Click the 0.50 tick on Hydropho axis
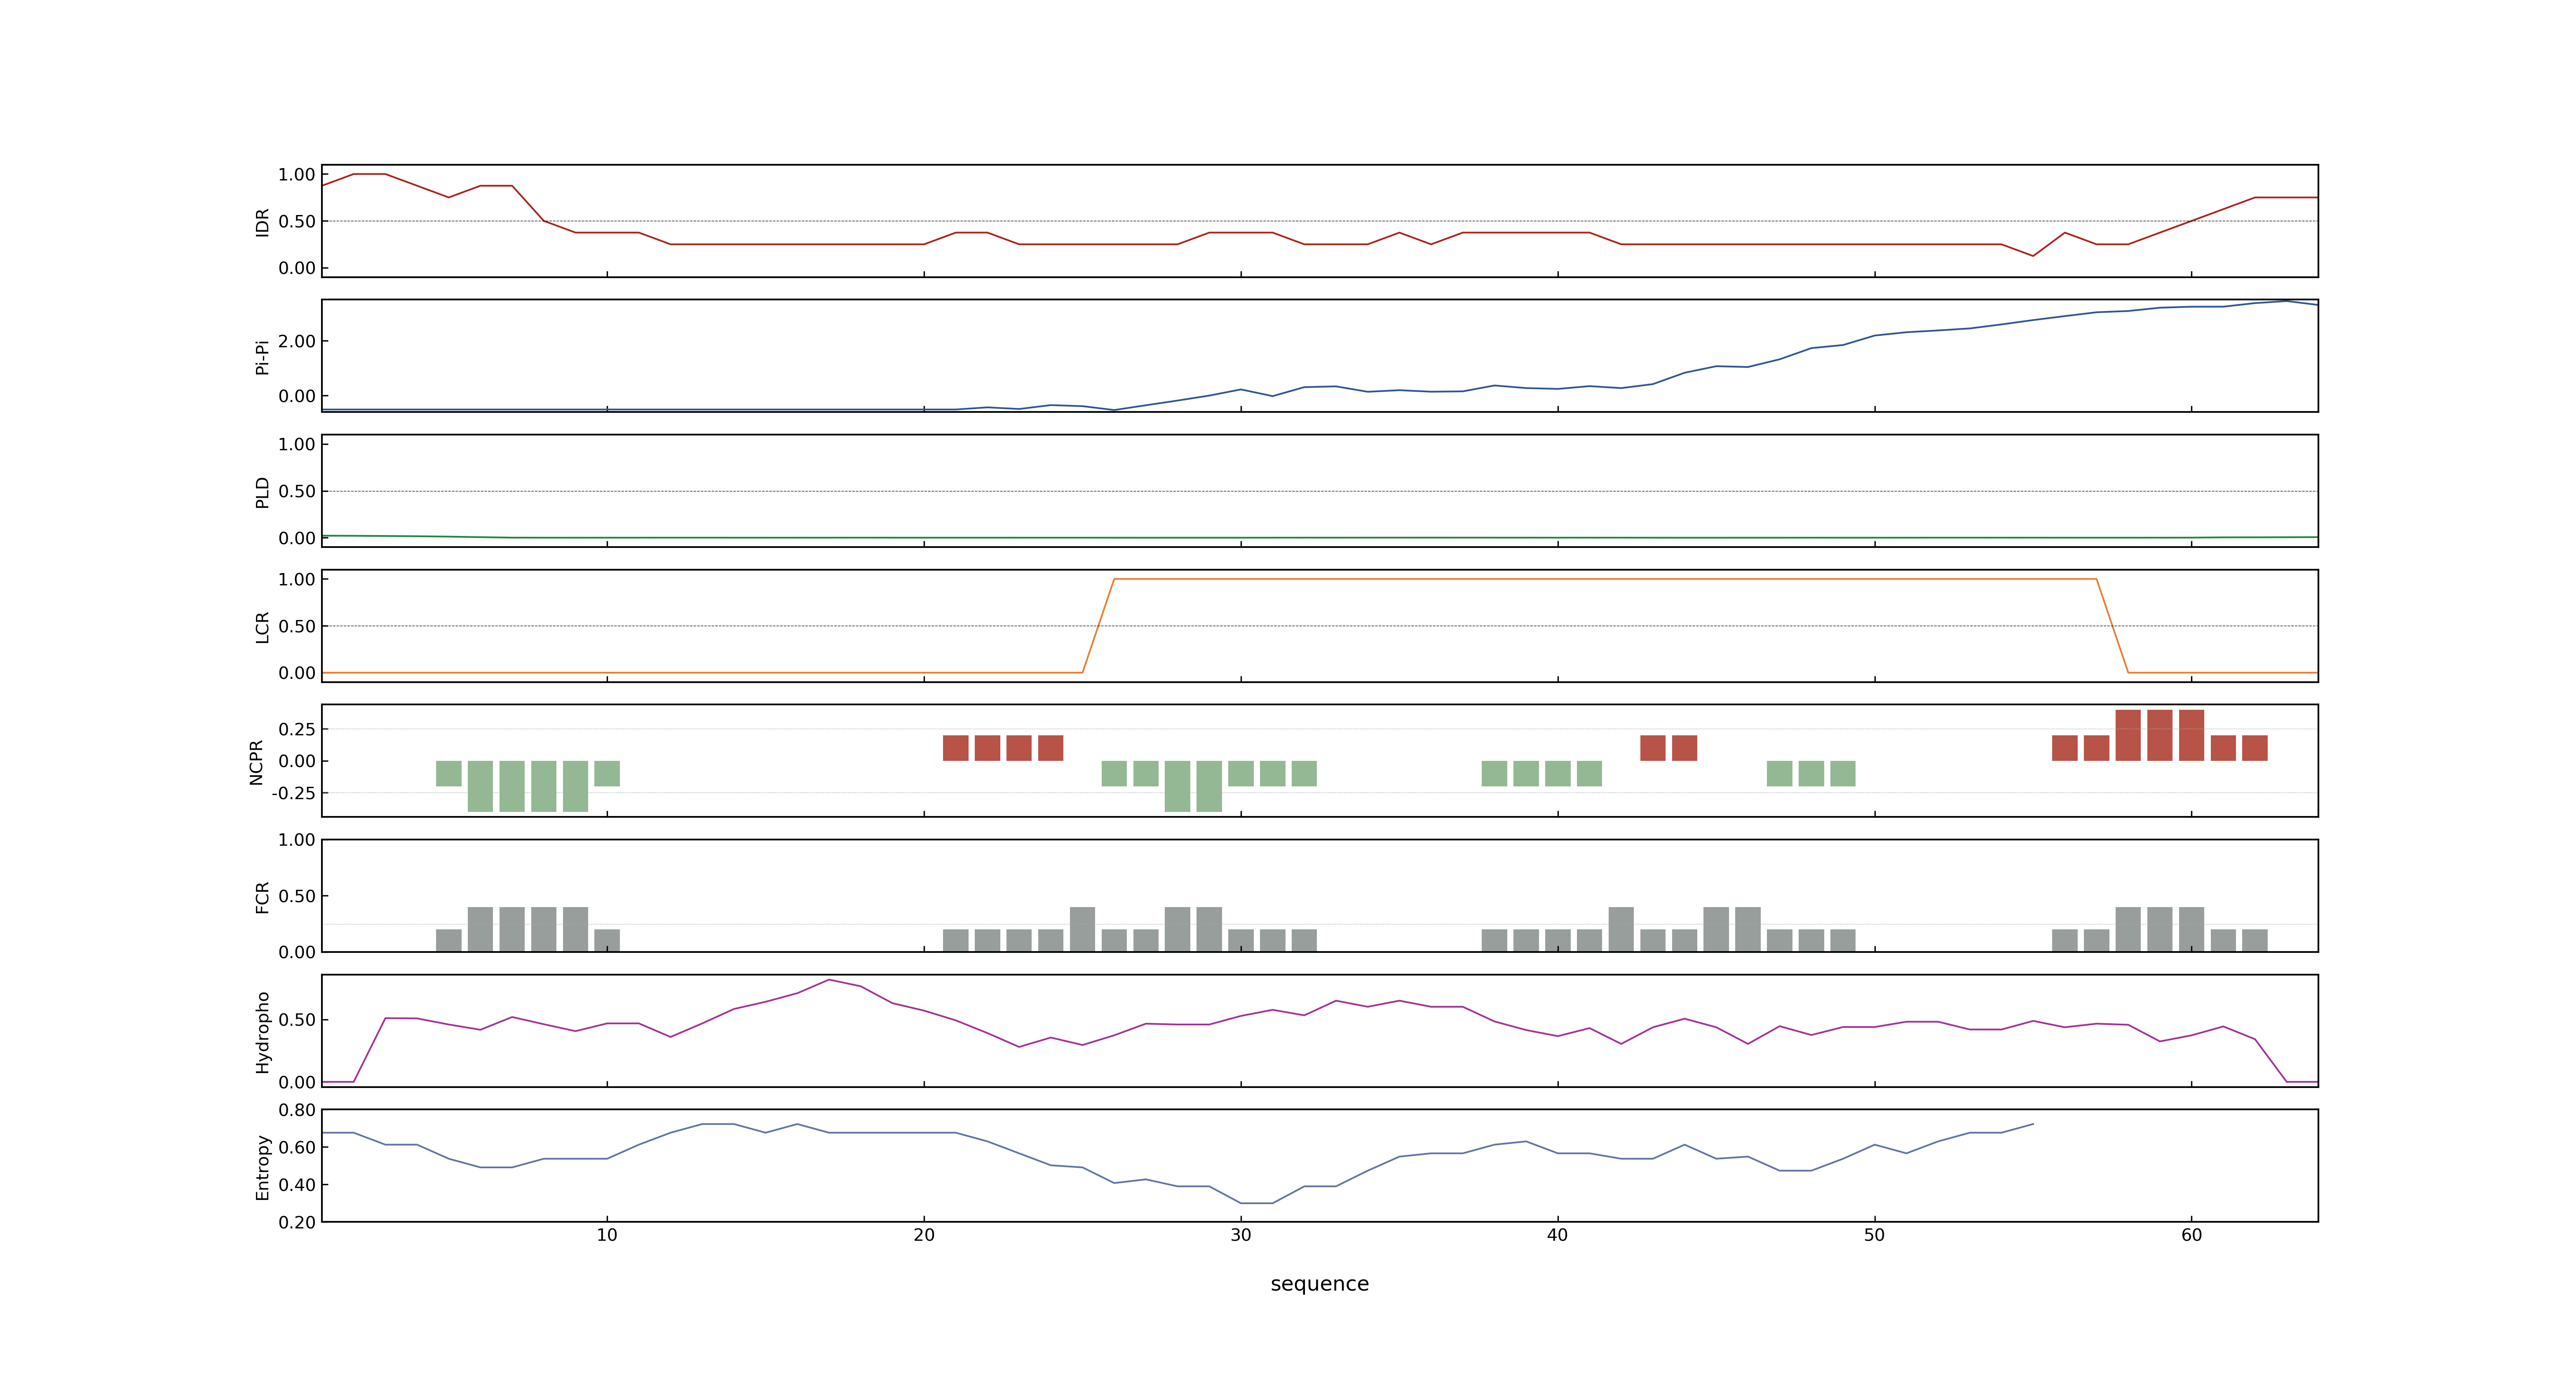Viewport: 2576px width, 1373px height. 297,1020
